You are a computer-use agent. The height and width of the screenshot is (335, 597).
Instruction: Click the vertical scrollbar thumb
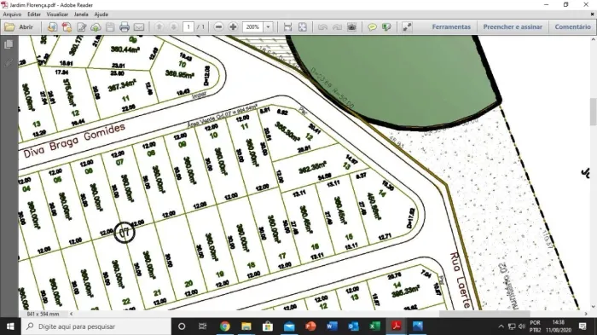click(594, 112)
